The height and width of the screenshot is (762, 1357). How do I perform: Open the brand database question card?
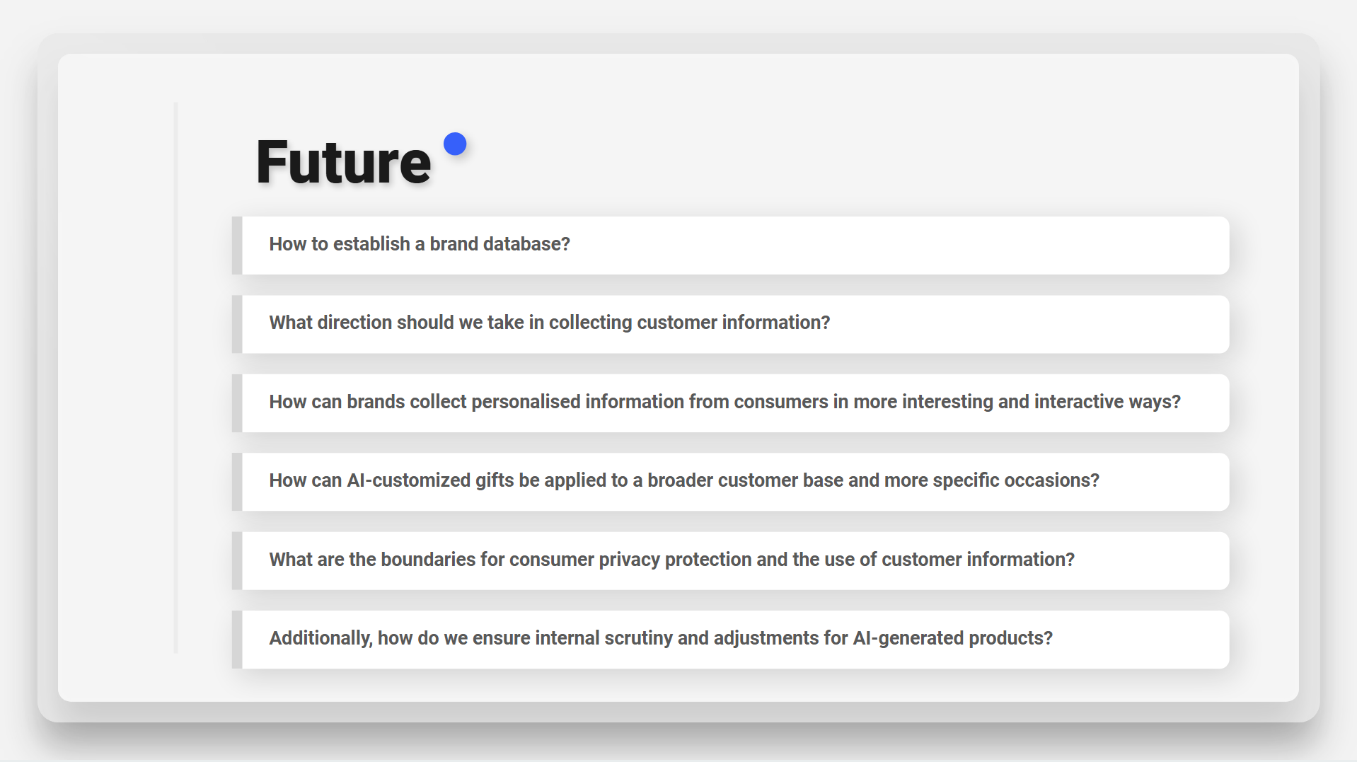pyautogui.click(x=731, y=245)
